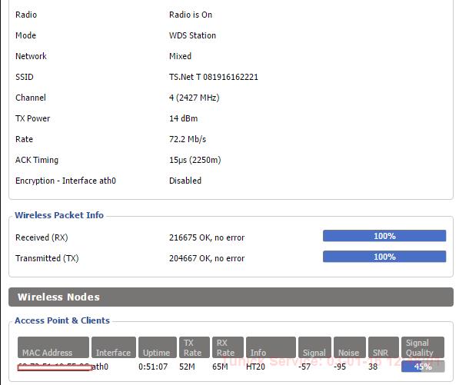Click the 204667 OK, no error text
The image size is (459, 385).
point(207,258)
